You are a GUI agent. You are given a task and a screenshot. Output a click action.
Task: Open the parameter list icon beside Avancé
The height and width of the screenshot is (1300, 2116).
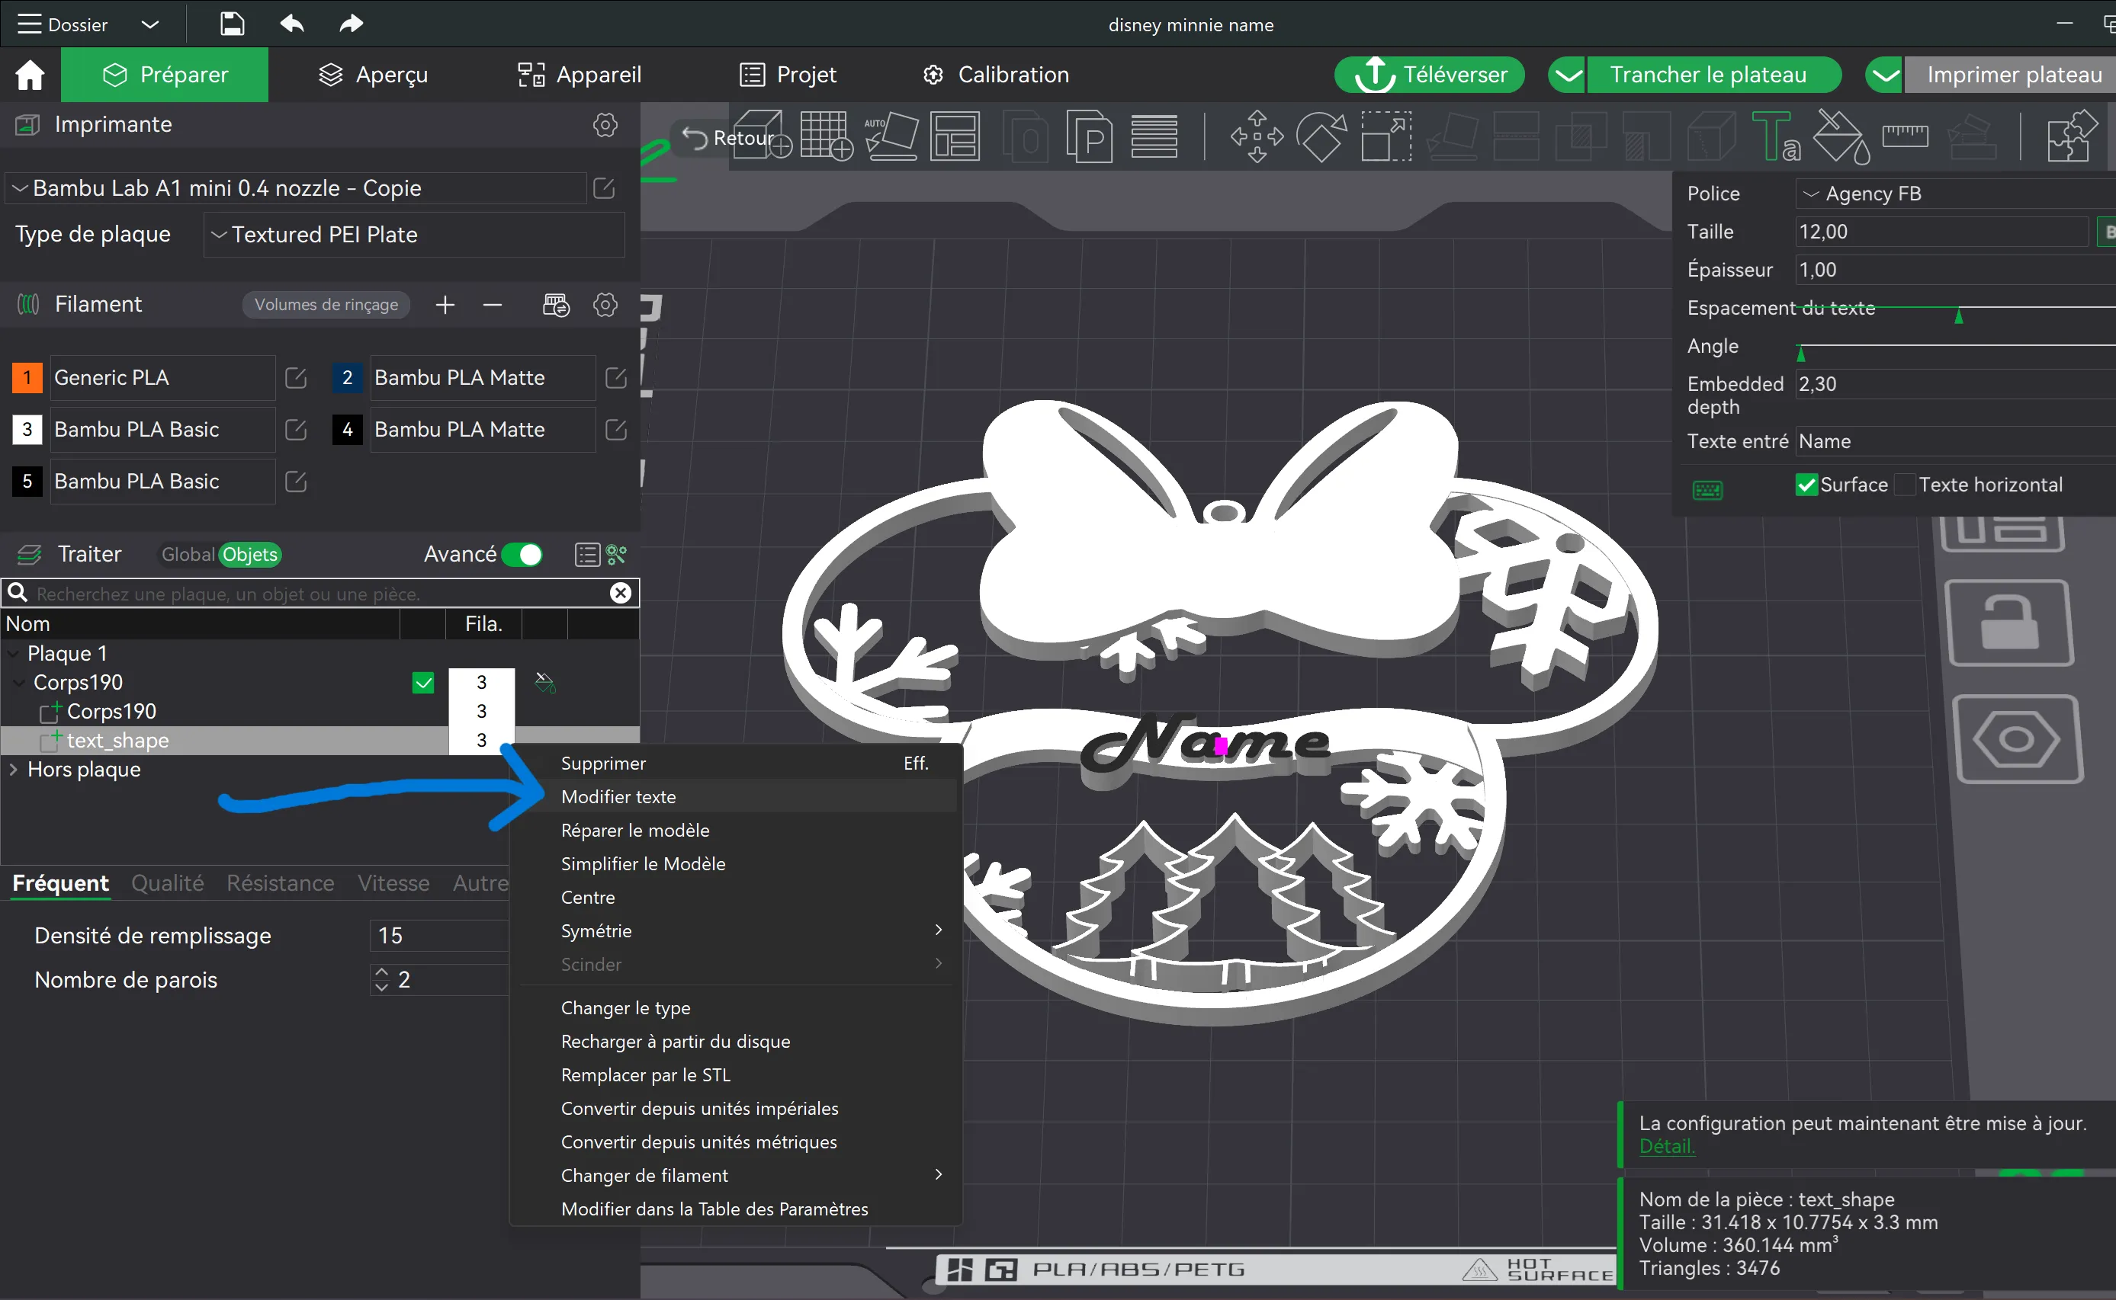pyautogui.click(x=586, y=555)
